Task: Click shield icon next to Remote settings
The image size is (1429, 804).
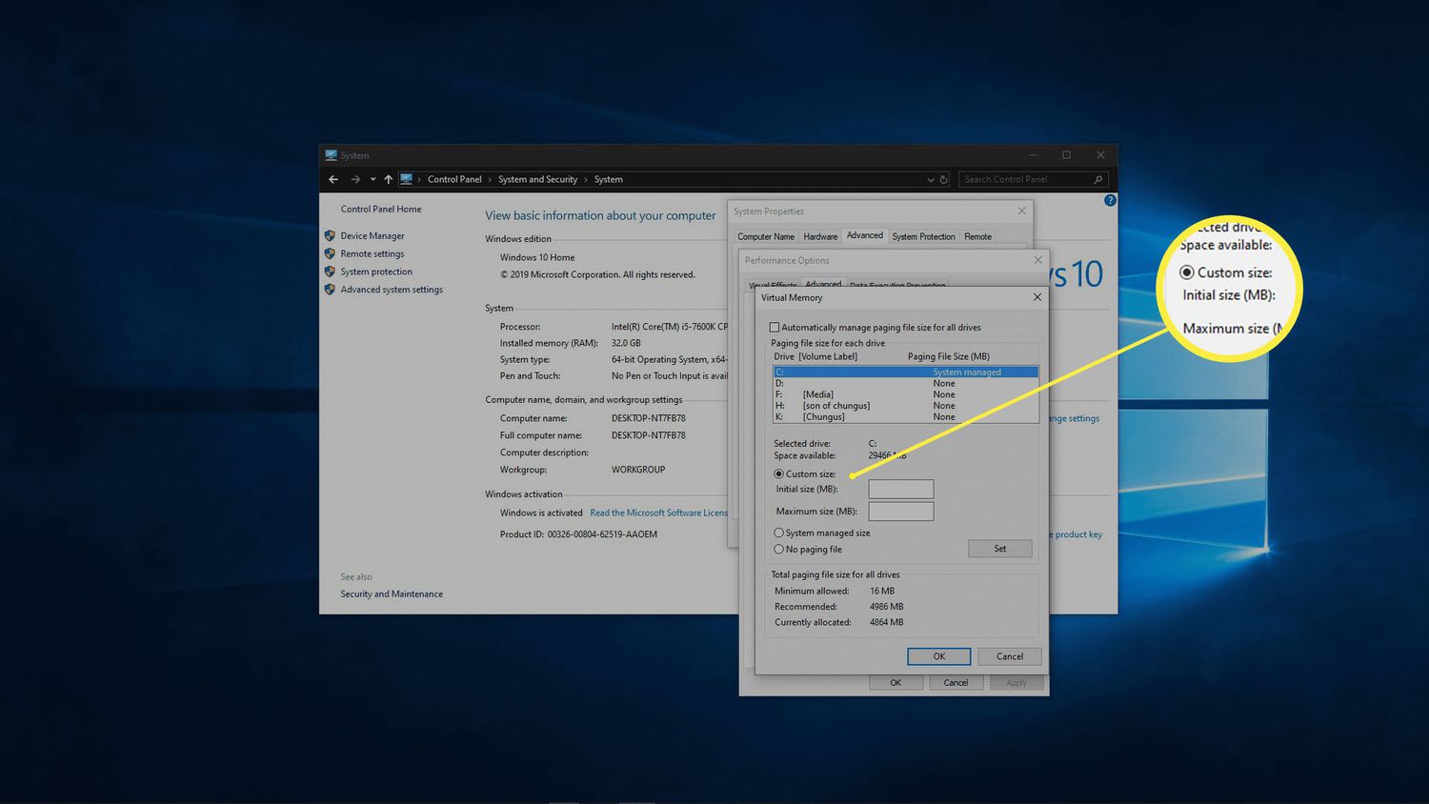Action: 330,253
